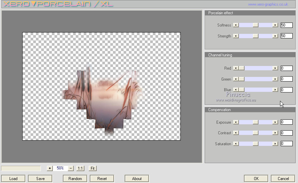
Task: Select the Softness value field
Action: click(x=286, y=25)
